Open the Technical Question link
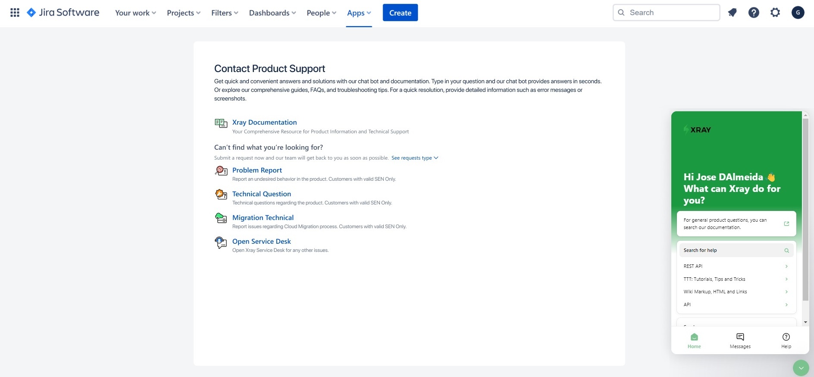814x377 pixels. pos(262,194)
